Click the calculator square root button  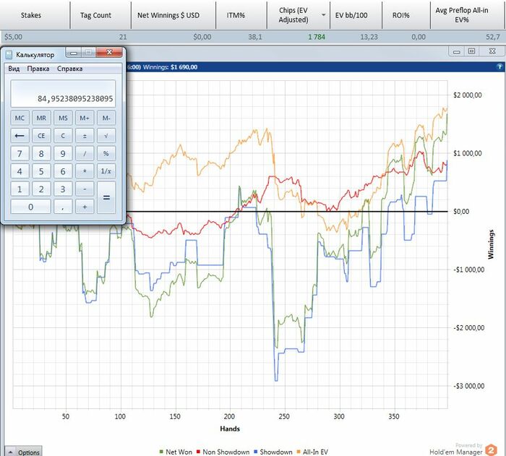point(106,136)
